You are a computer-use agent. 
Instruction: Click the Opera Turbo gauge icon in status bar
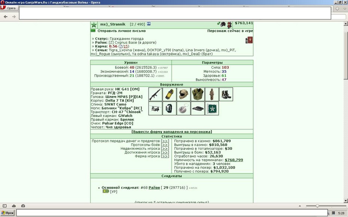point(23,206)
